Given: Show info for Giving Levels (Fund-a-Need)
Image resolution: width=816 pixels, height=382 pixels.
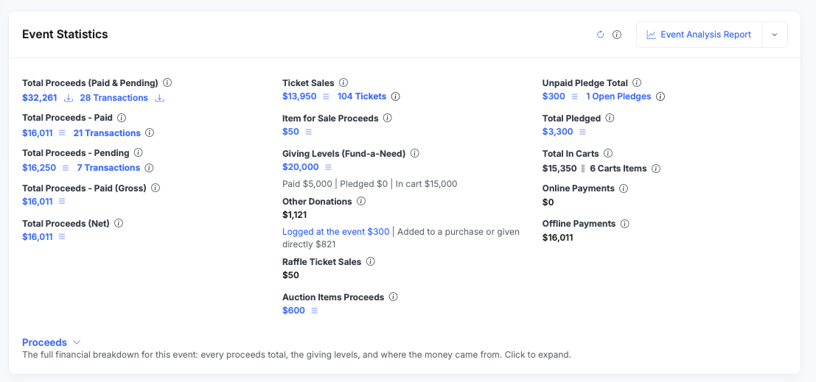Looking at the screenshot, I should (415, 153).
